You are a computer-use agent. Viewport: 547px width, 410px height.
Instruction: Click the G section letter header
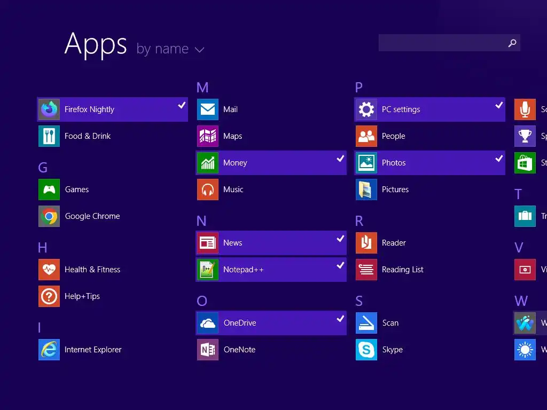[43, 168]
